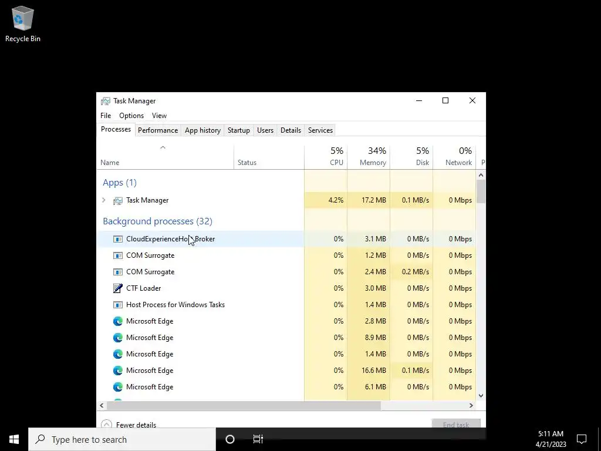Minimize the Task Manager window
This screenshot has height=451, width=601.
pyautogui.click(x=419, y=100)
